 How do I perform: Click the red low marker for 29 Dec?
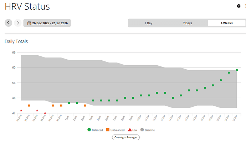click(x=45, y=113)
